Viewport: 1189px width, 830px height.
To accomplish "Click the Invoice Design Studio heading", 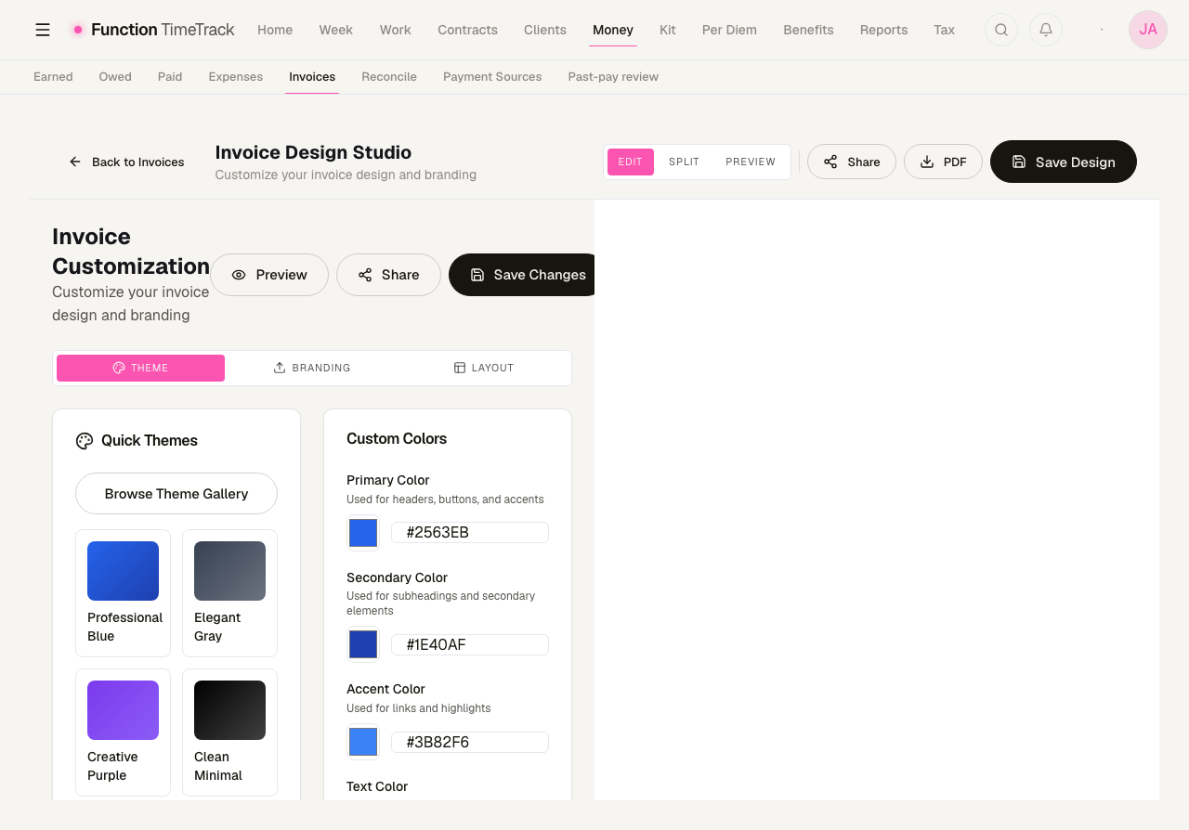I will click(313, 152).
